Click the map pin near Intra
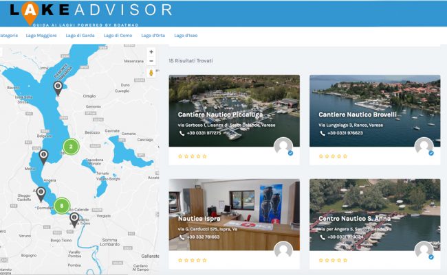This screenshot has height=275, width=447. pos(58,88)
